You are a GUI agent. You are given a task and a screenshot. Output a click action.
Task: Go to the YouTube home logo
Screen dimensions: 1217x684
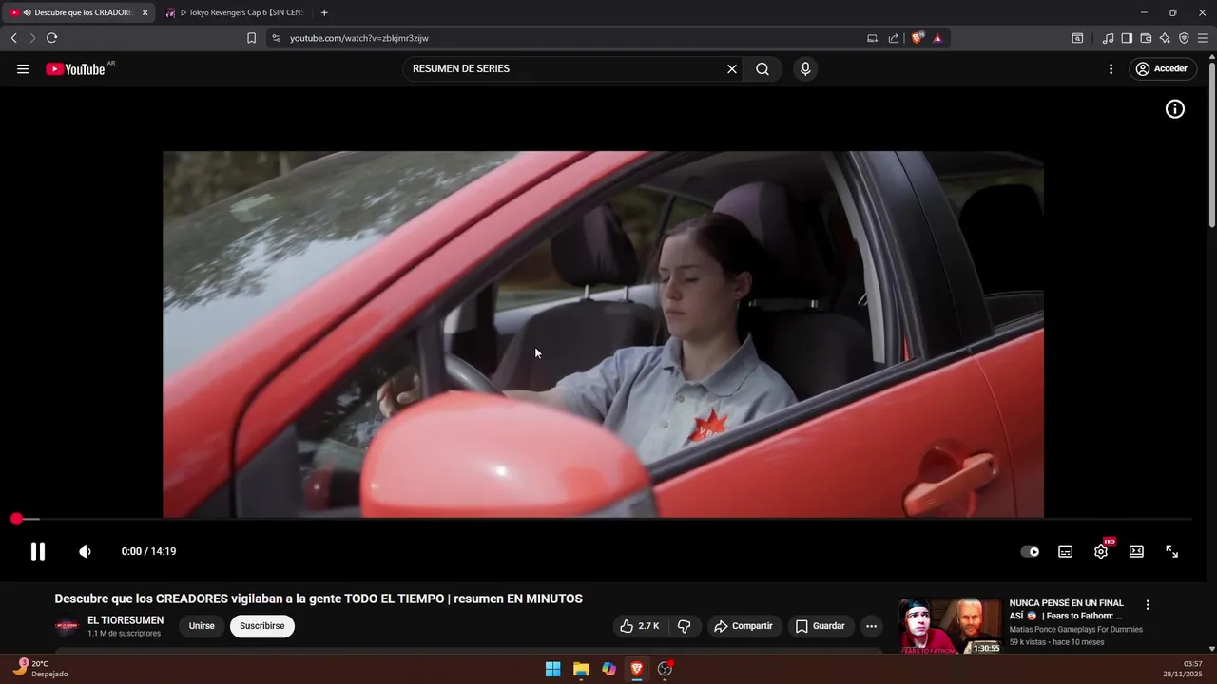click(x=75, y=68)
